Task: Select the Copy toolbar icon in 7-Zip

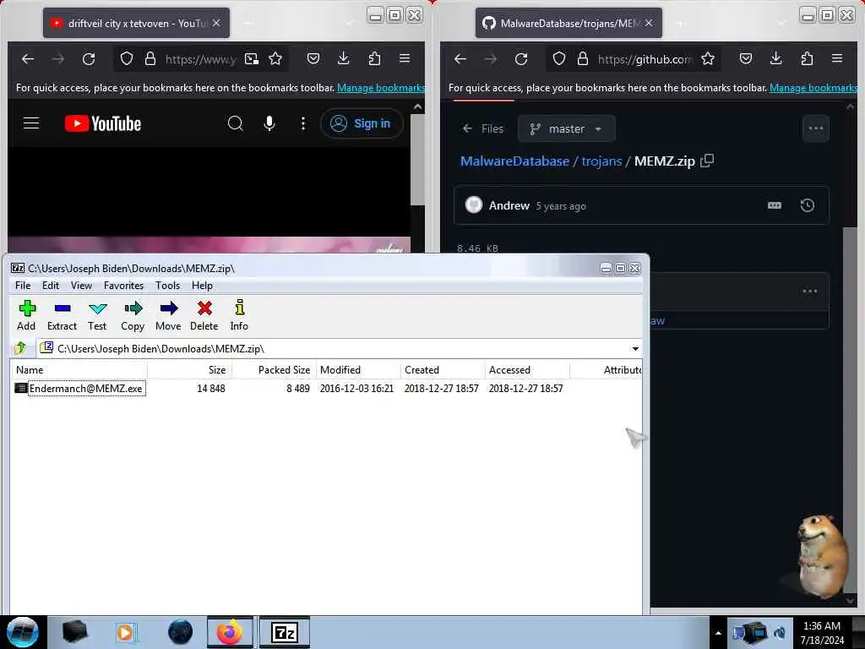Action: pyautogui.click(x=133, y=316)
